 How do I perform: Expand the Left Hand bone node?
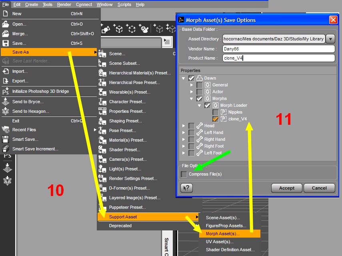(184, 132)
